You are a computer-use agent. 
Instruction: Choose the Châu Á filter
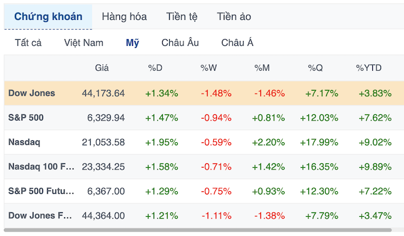click(x=237, y=43)
